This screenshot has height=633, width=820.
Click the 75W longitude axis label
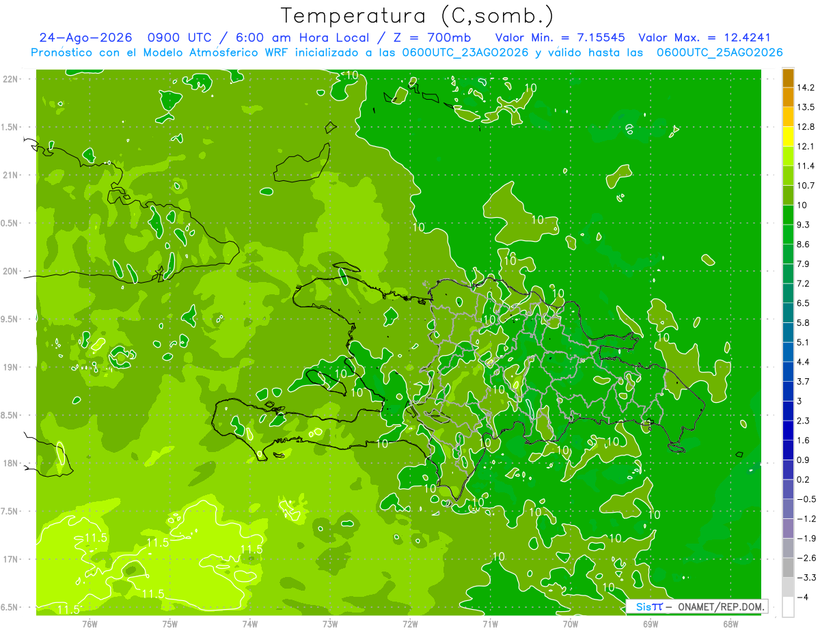[169, 624]
